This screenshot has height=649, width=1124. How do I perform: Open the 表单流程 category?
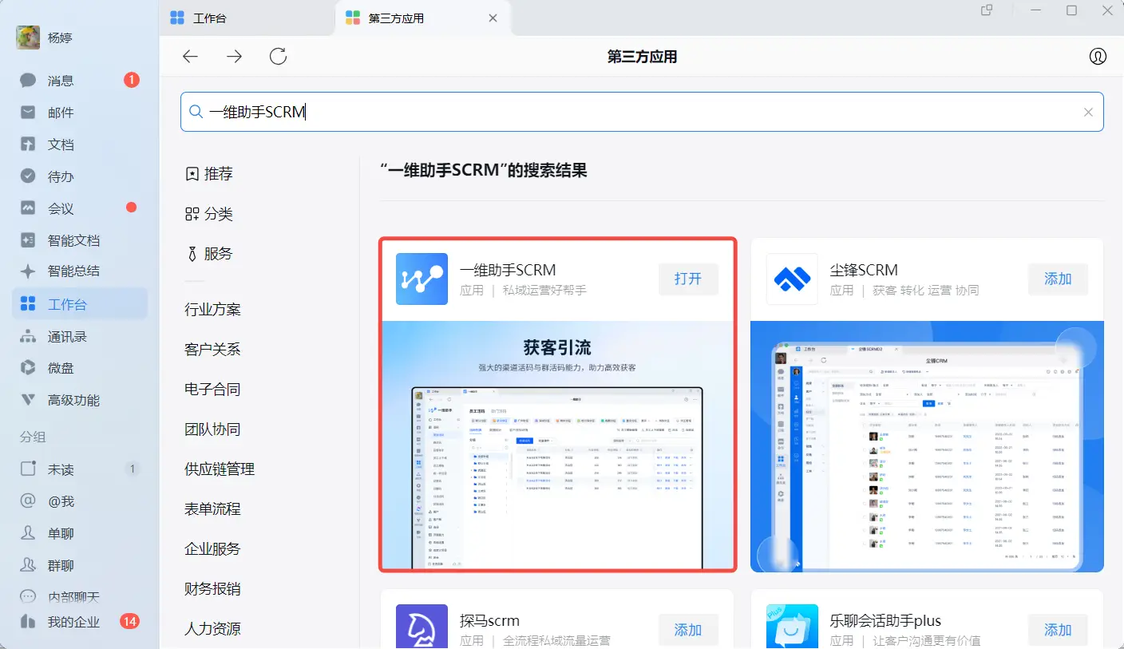coord(212,509)
